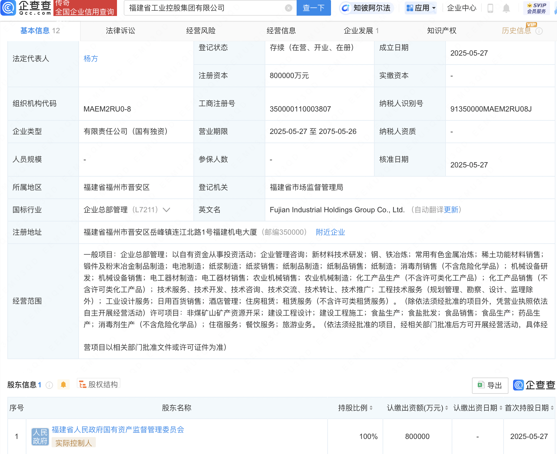The width and height of the screenshot is (557, 454).
Task: Click region 福建省福州市晋安区 value
Action: pyautogui.click(x=117, y=187)
